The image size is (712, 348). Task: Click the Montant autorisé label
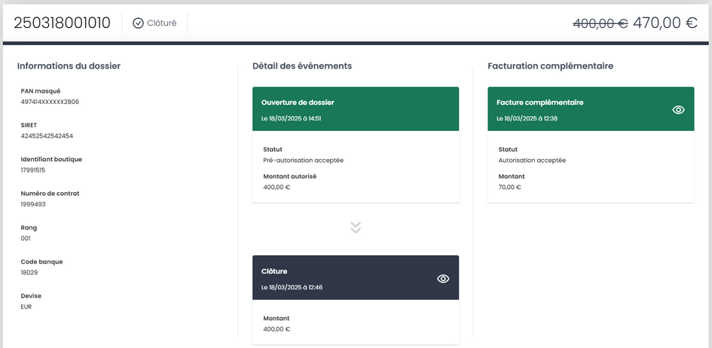(x=290, y=176)
